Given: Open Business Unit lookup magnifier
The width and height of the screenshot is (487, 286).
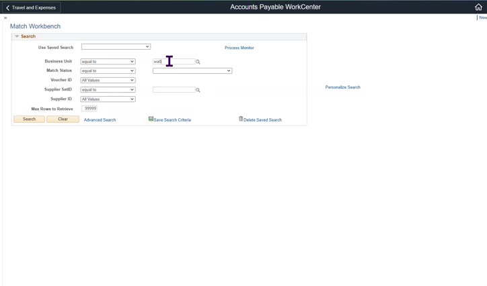Looking at the screenshot, I should click(x=198, y=62).
